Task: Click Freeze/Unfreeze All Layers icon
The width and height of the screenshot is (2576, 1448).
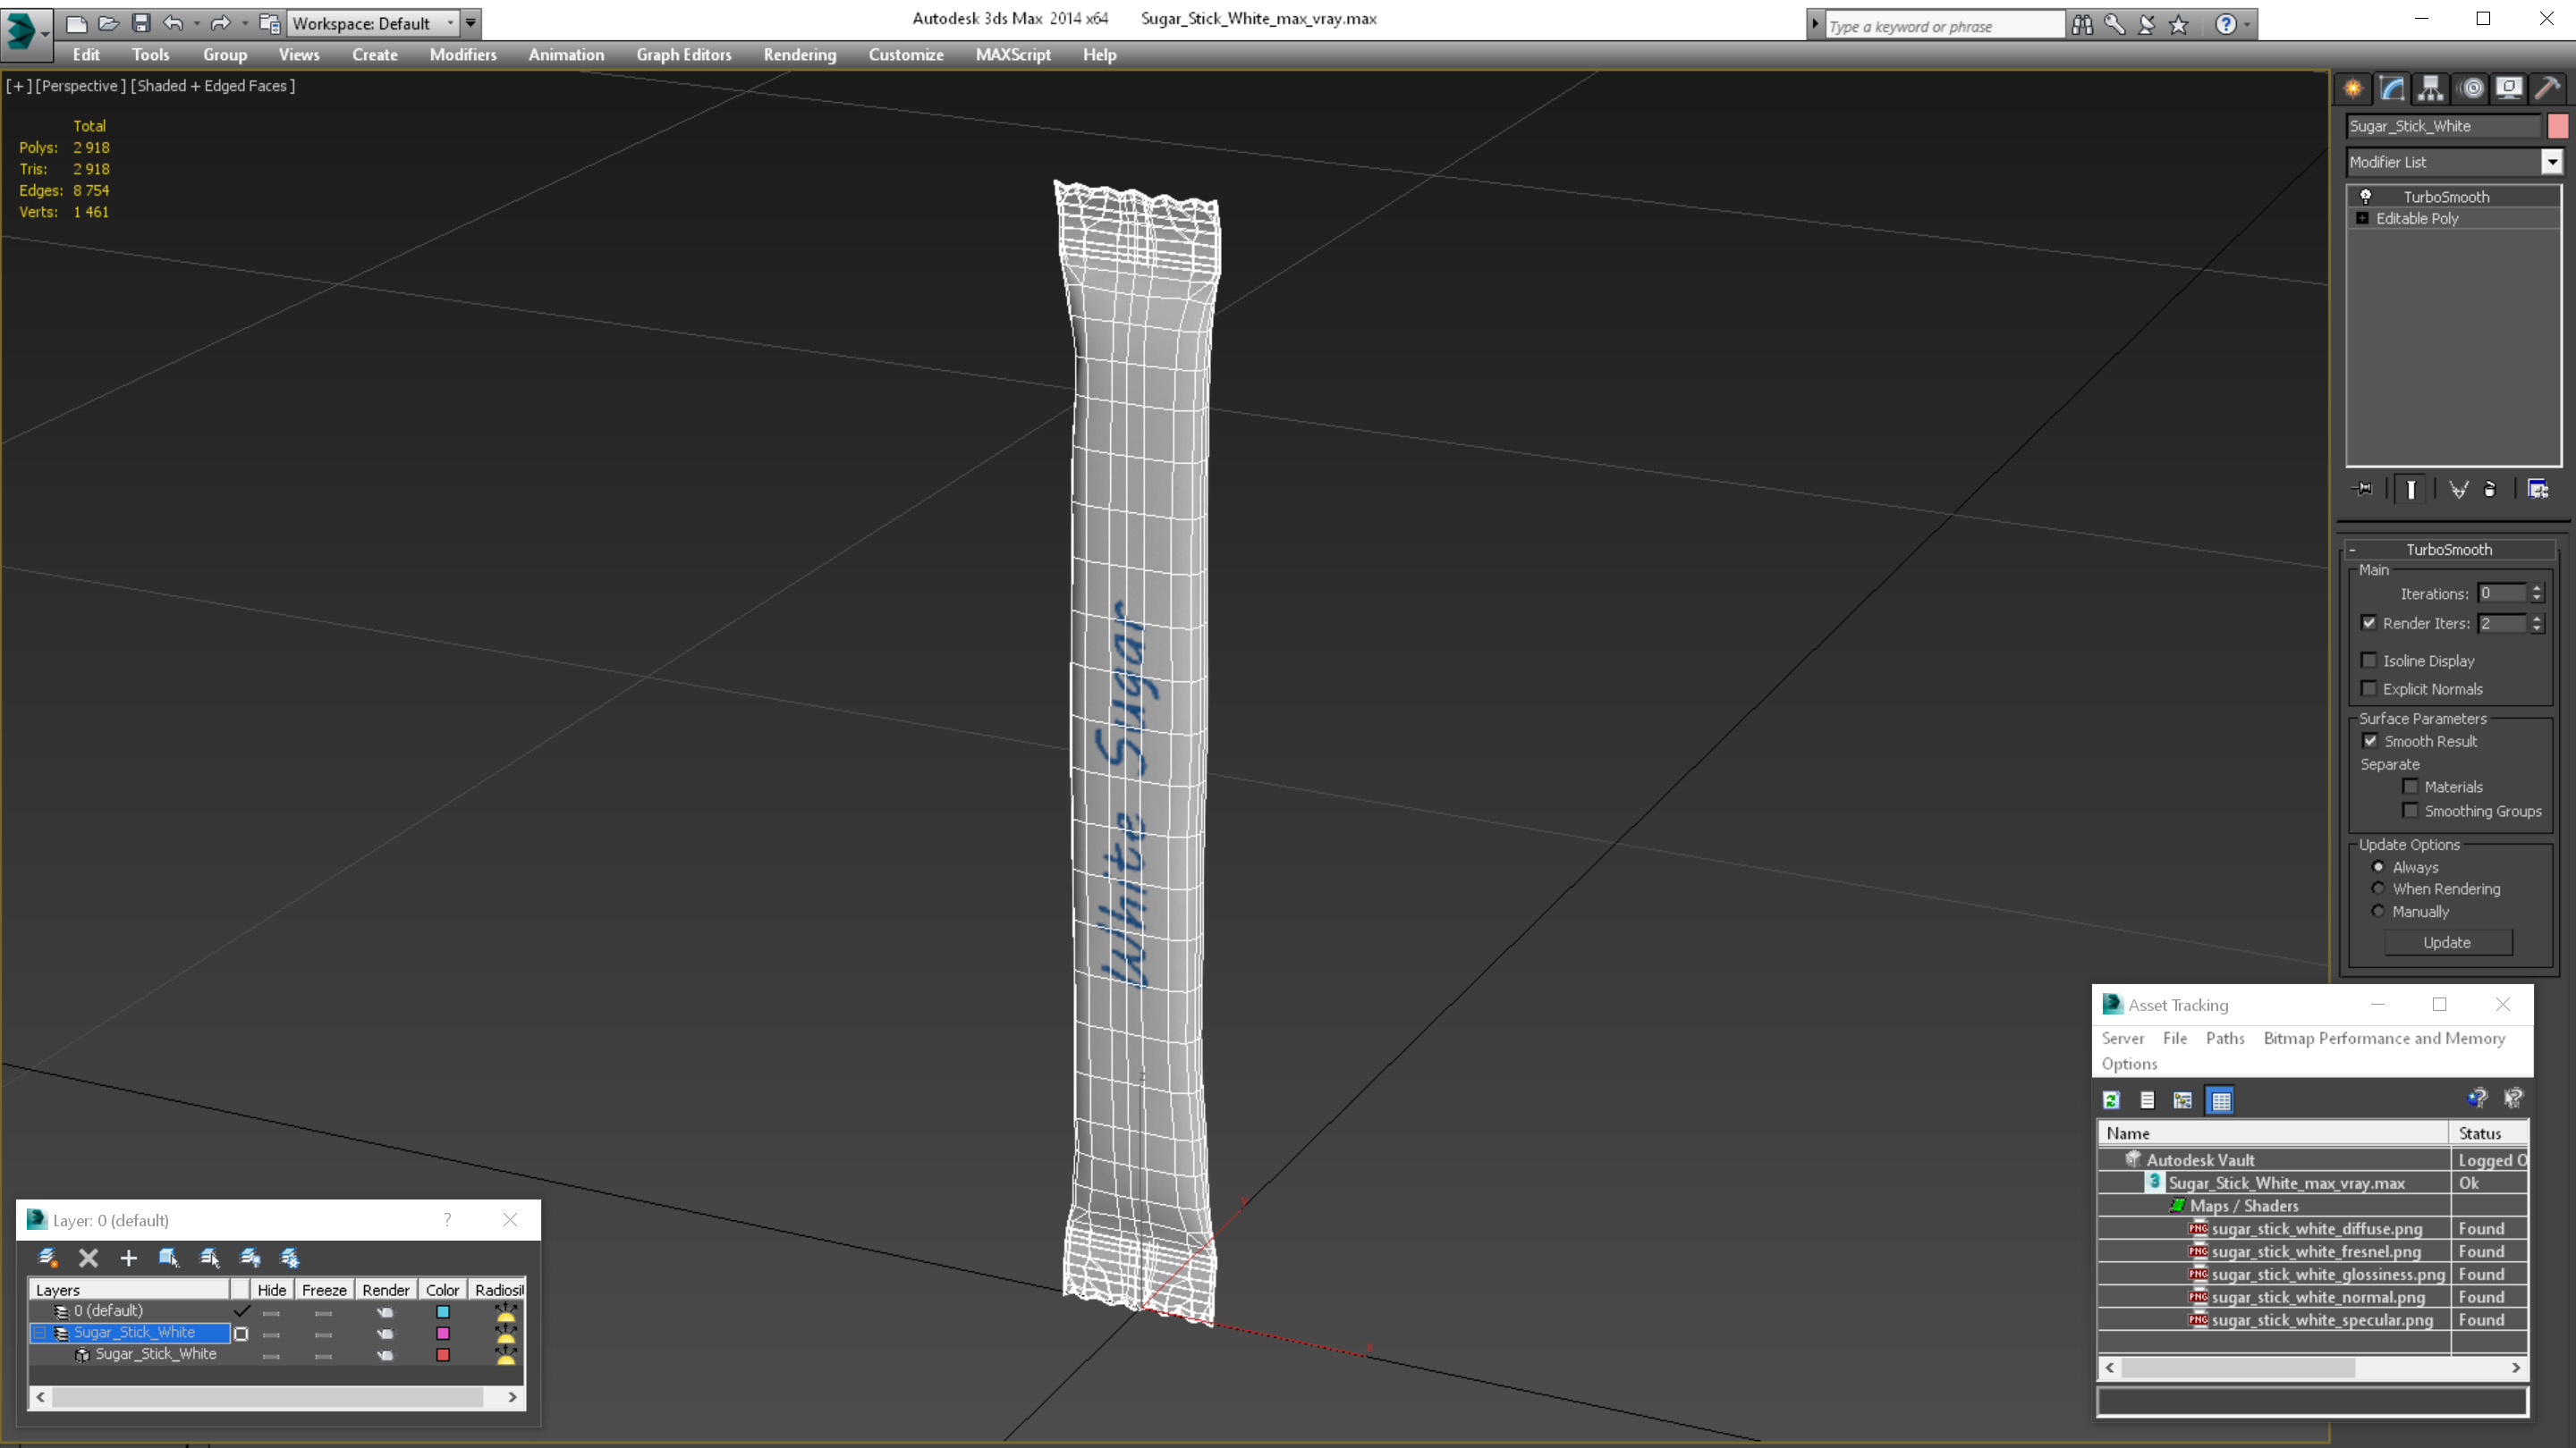Action: 290,1259
